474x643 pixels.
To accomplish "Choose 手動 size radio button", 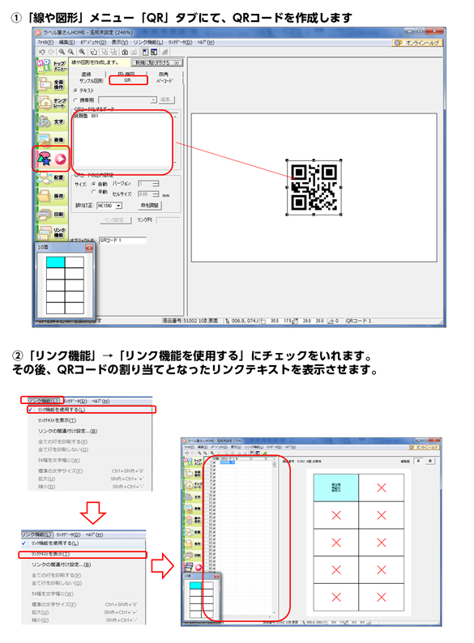I will point(94,192).
